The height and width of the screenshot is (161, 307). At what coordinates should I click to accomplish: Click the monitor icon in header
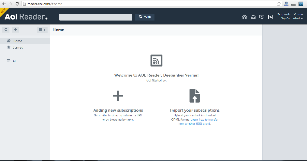click(262, 17)
